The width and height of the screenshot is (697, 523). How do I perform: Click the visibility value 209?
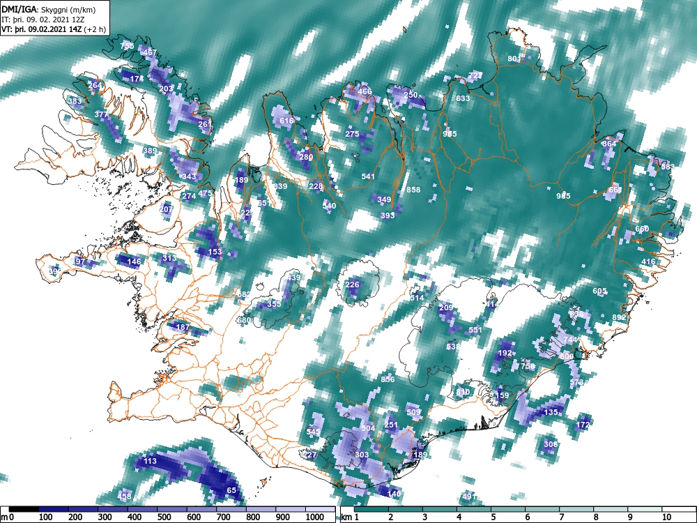click(x=446, y=308)
